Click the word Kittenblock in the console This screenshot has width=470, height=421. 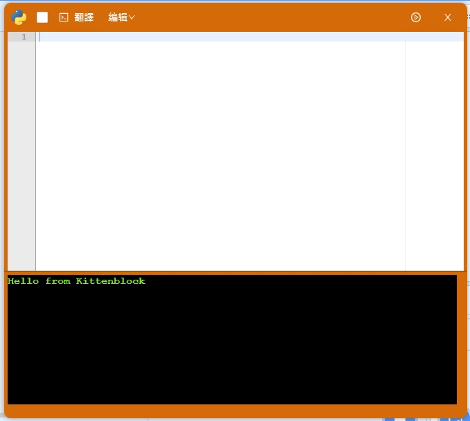tap(110, 281)
